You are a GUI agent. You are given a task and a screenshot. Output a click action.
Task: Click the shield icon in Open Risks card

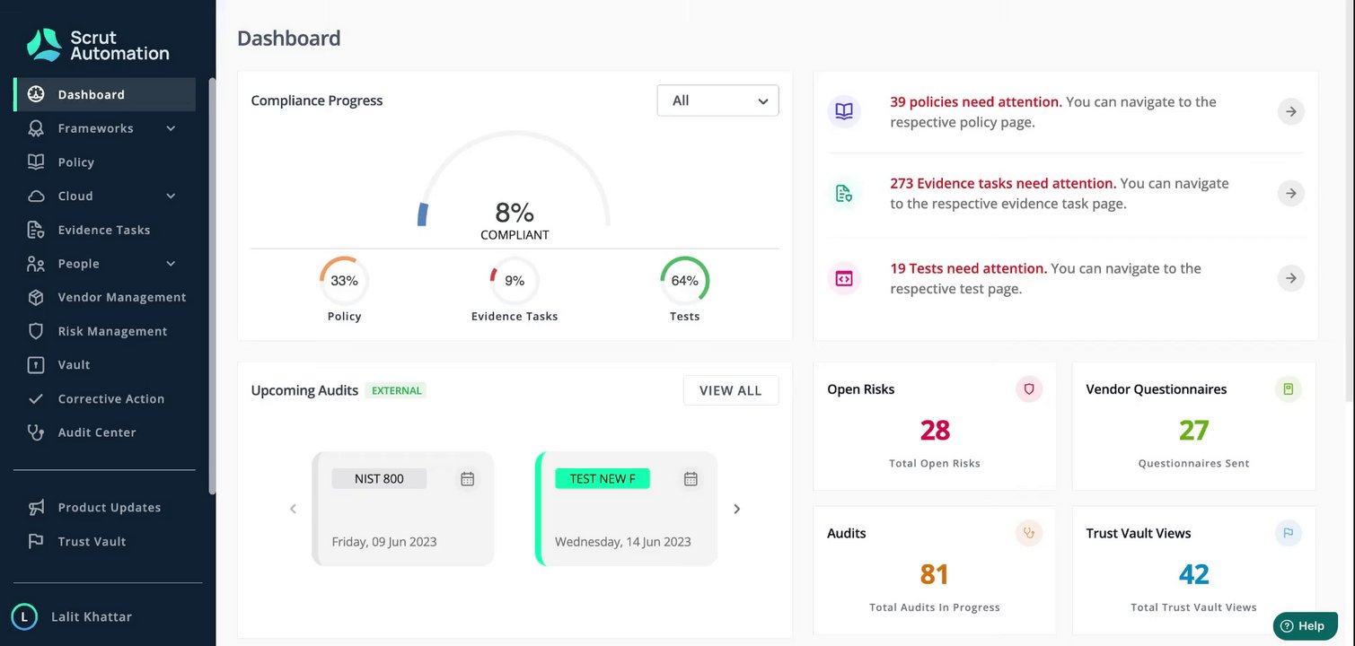pyautogui.click(x=1029, y=389)
